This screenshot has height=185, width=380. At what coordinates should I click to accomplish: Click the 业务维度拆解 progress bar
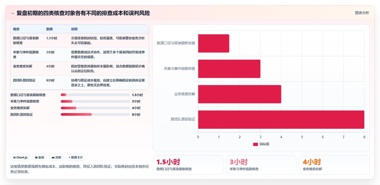(x=95, y=108)
